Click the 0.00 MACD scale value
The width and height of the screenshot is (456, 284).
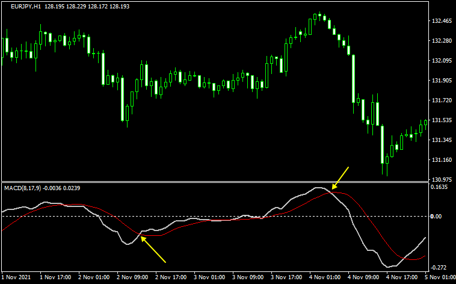point(436,216)
